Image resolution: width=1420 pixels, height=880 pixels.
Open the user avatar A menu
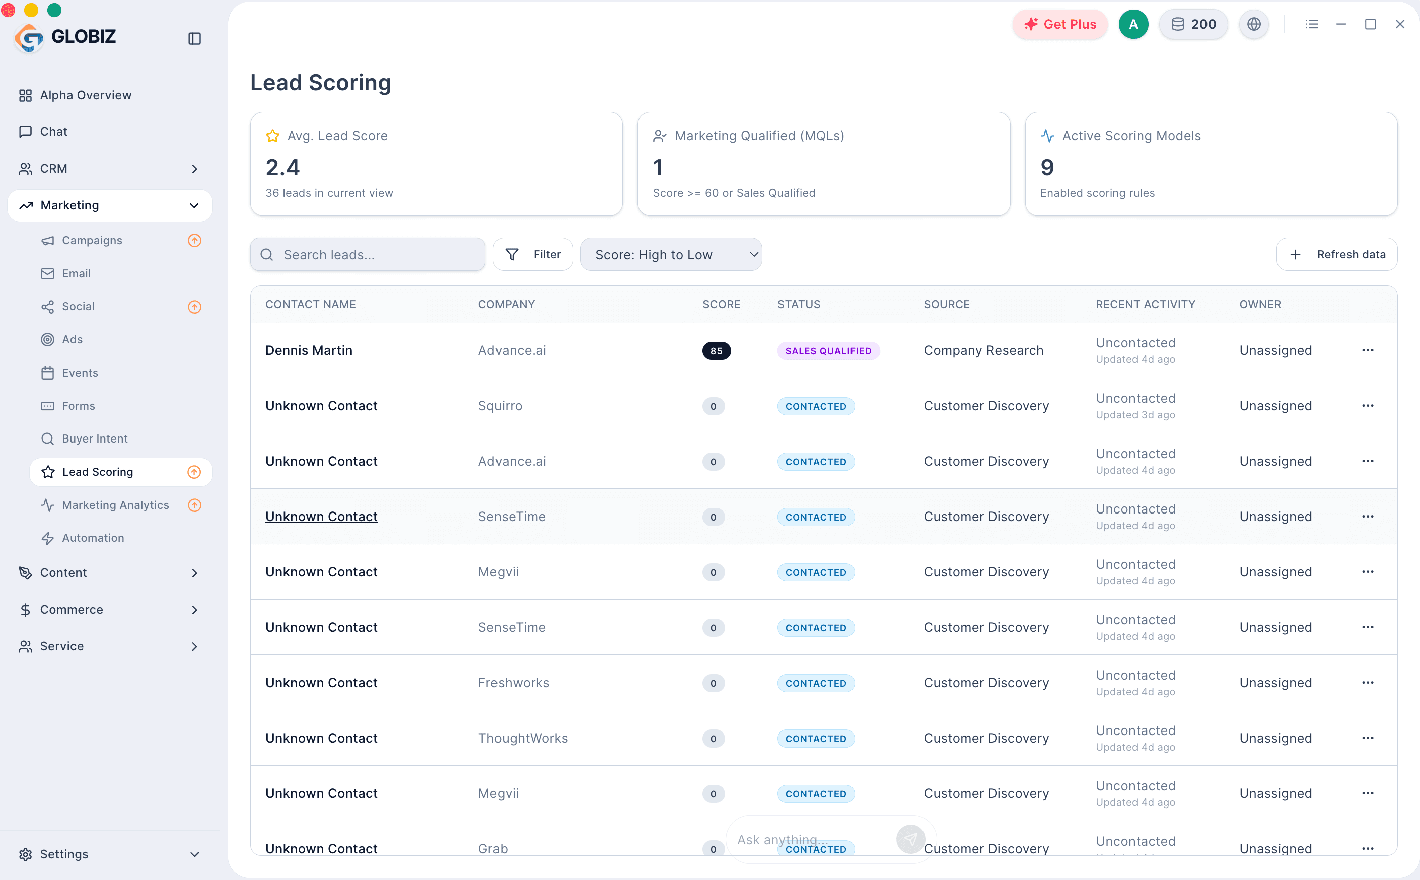point(1133,25)
